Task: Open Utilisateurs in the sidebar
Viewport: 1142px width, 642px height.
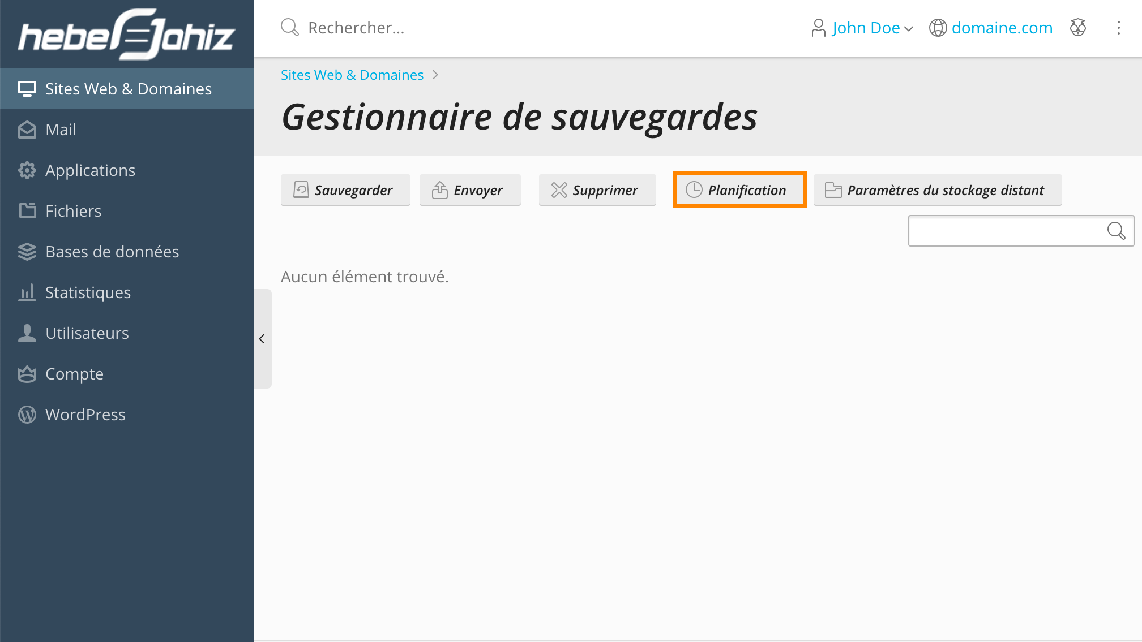Action: click(127, 333)
